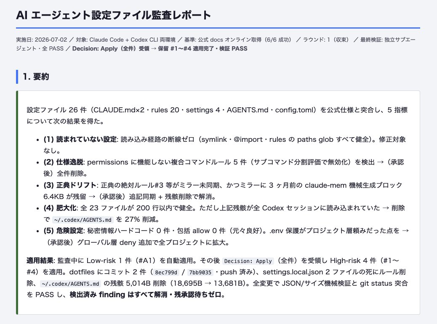Click commit hash '7bb9035'
Image resolution: width=437 pixels, height=324 pixels.
point(200,273)
